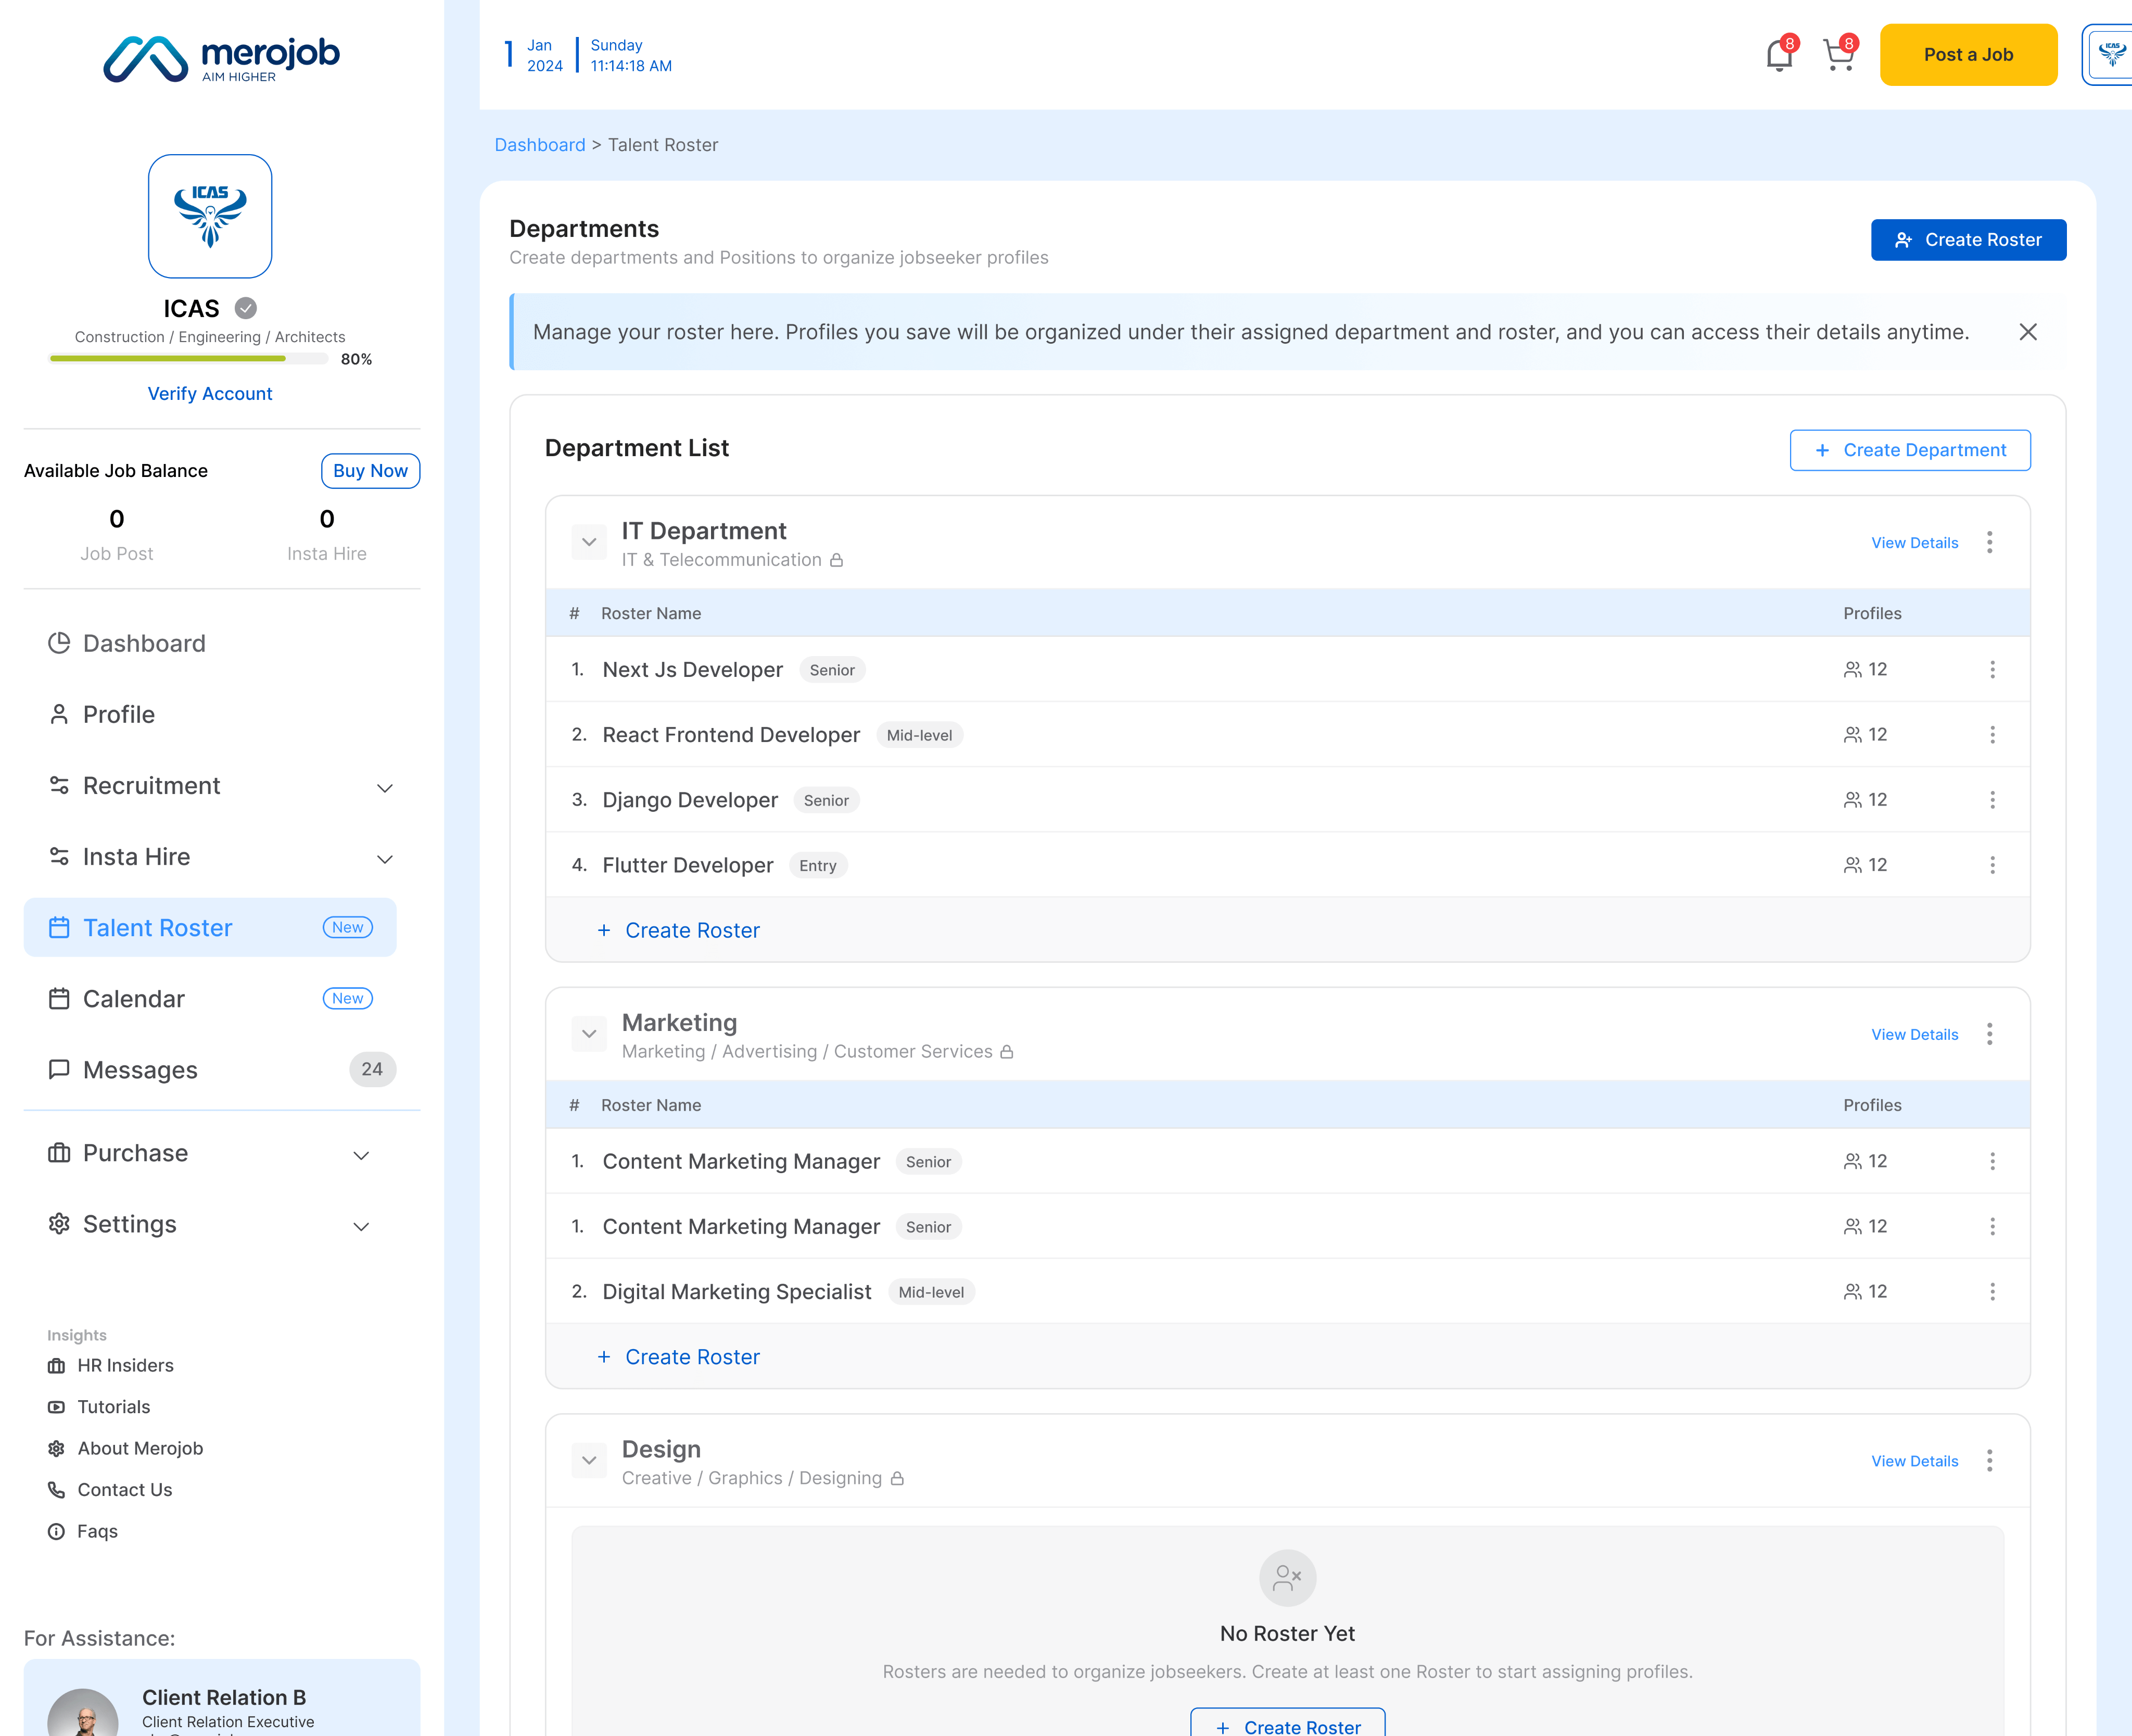The width and height of the screenshot is (2132, 1736).
Task: Click the profile completion progress bar
Action: click(x=189, y=359)
